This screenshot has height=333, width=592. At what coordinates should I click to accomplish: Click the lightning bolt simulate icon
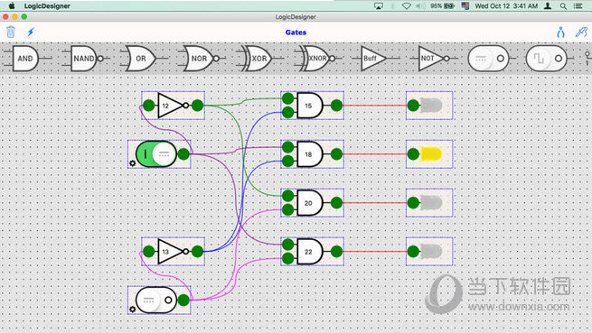click(31, 32)
